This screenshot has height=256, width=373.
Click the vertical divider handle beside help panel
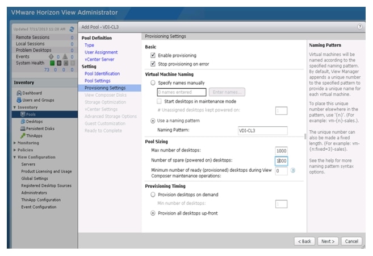point(305,137)
